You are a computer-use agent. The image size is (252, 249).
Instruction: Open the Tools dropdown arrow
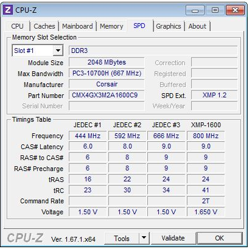144,238
